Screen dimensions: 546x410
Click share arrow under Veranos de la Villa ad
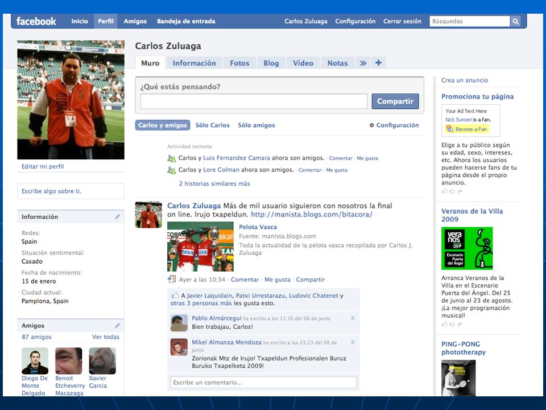460,324
